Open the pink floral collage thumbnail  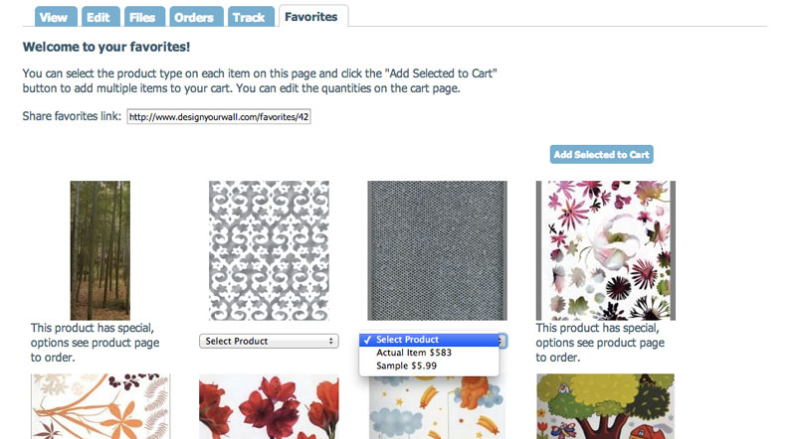click(x=605, y=249)
